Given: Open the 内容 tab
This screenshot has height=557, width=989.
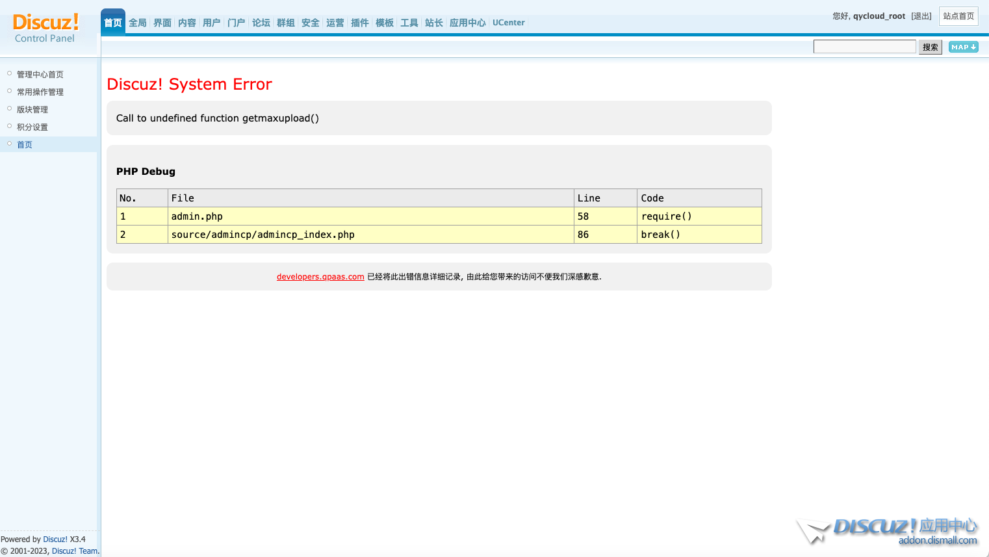Looking at the screenshot, I should [x=187, y=23].
